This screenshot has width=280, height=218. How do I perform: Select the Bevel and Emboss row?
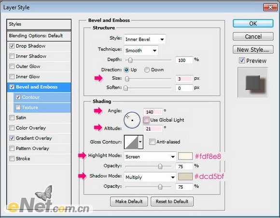tap(39, 87)
